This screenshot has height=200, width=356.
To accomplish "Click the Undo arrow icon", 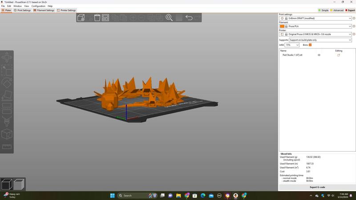I will pos(189,18).
